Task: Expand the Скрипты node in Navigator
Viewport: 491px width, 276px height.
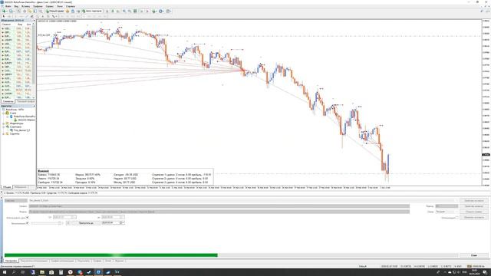Action: [x=3, y=133]
